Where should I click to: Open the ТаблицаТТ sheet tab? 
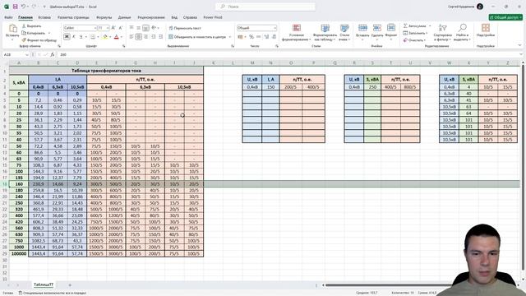(44, 284)
